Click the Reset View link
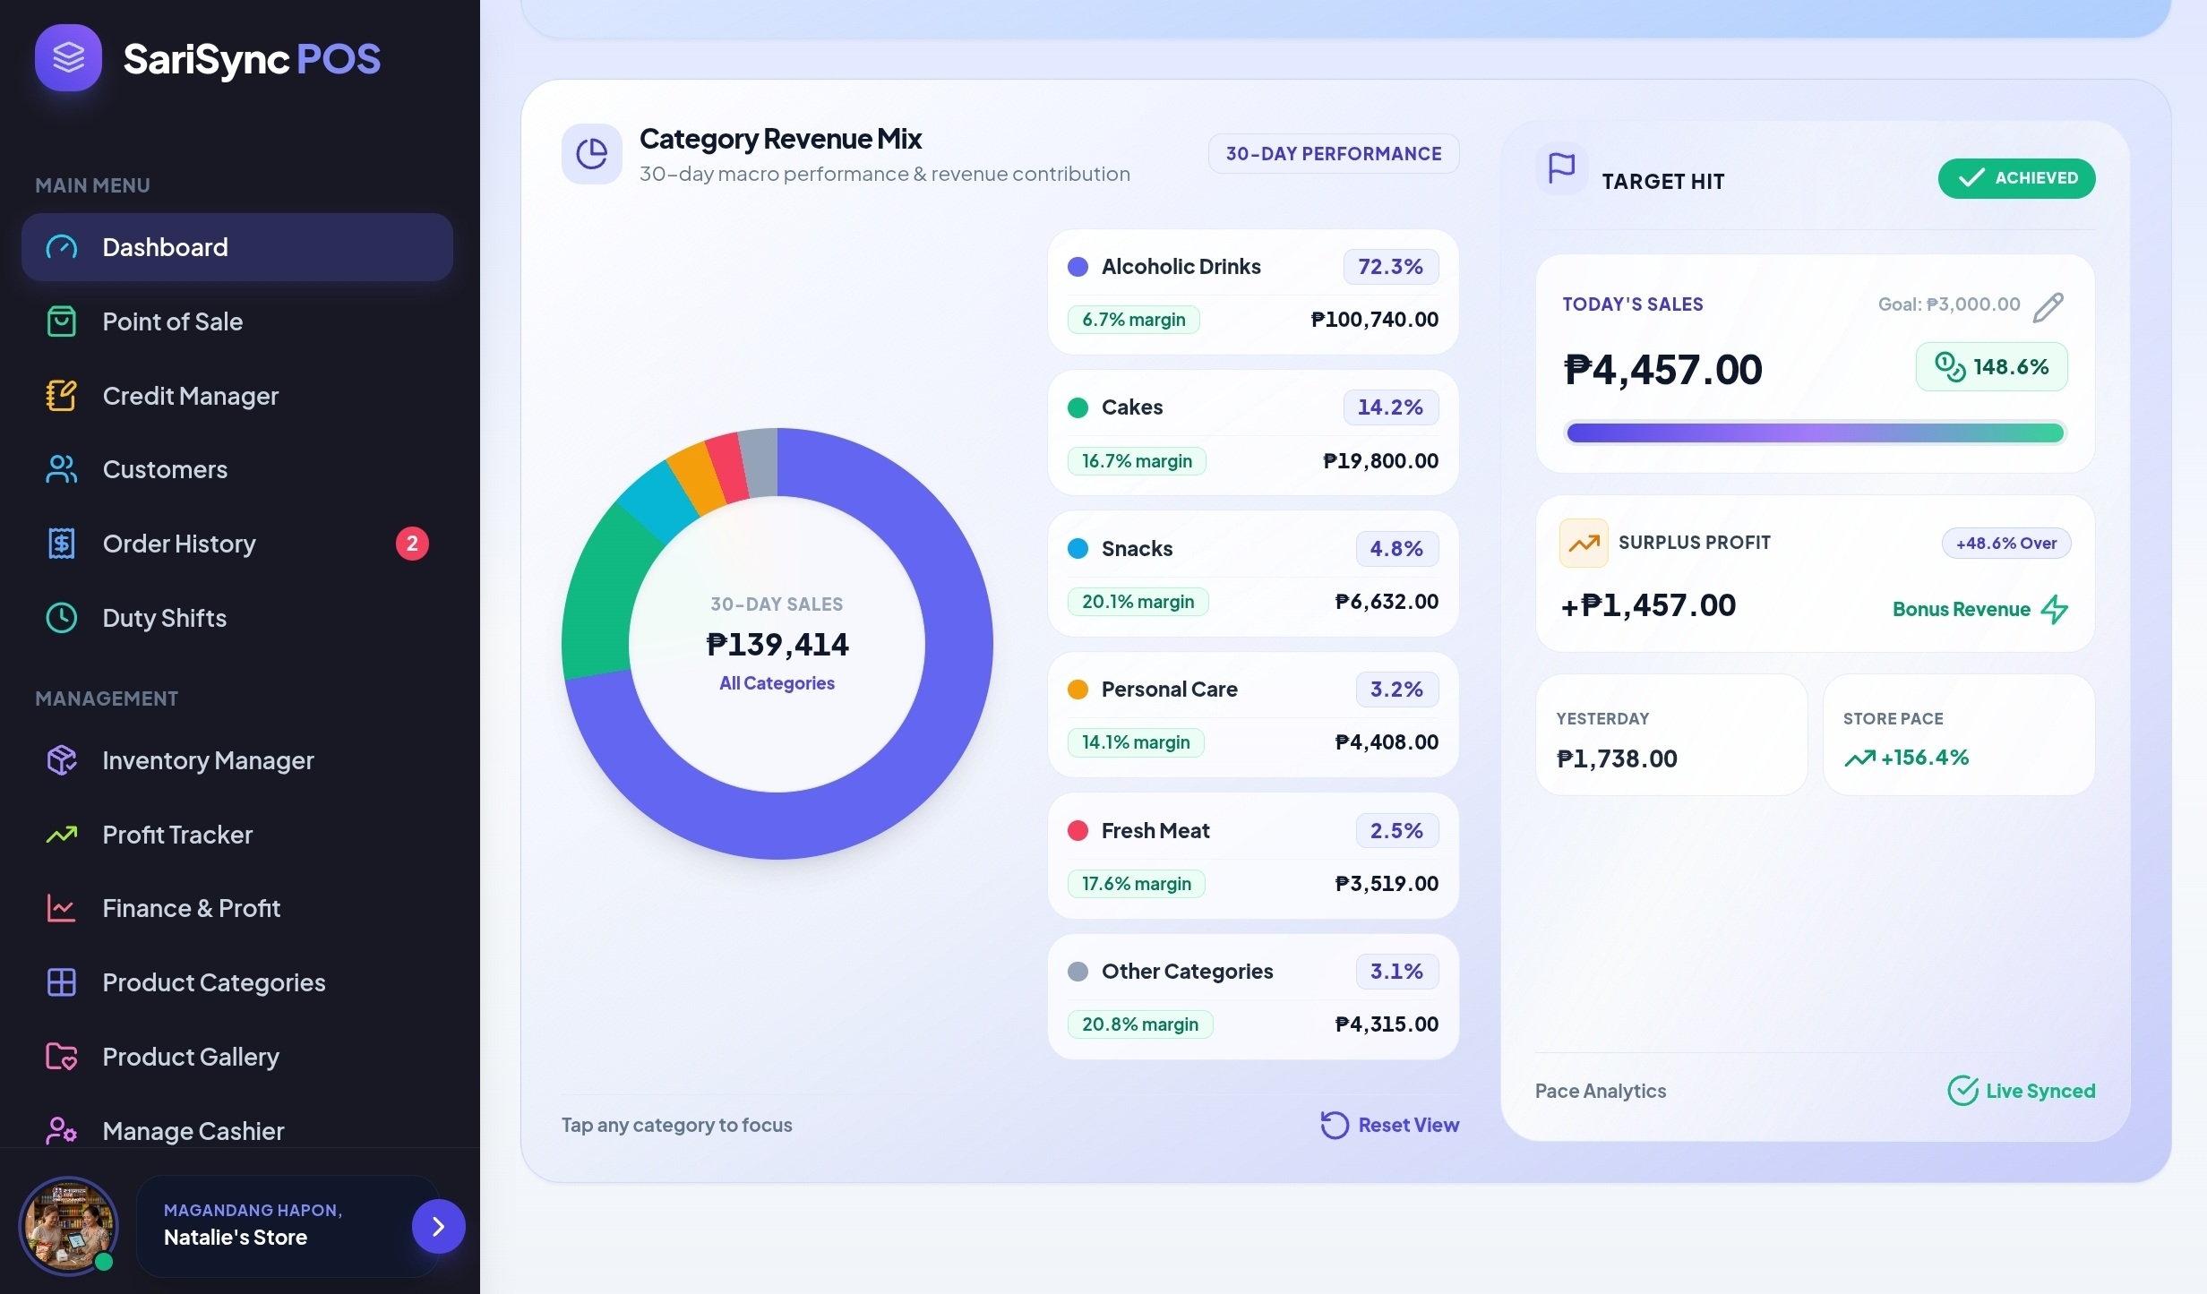 pyautogui.click(x=1389, y=1125)
